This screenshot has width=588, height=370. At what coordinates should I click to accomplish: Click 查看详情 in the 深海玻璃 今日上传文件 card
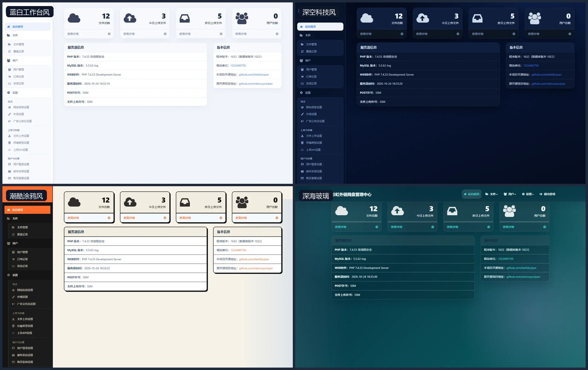[397, 227]
